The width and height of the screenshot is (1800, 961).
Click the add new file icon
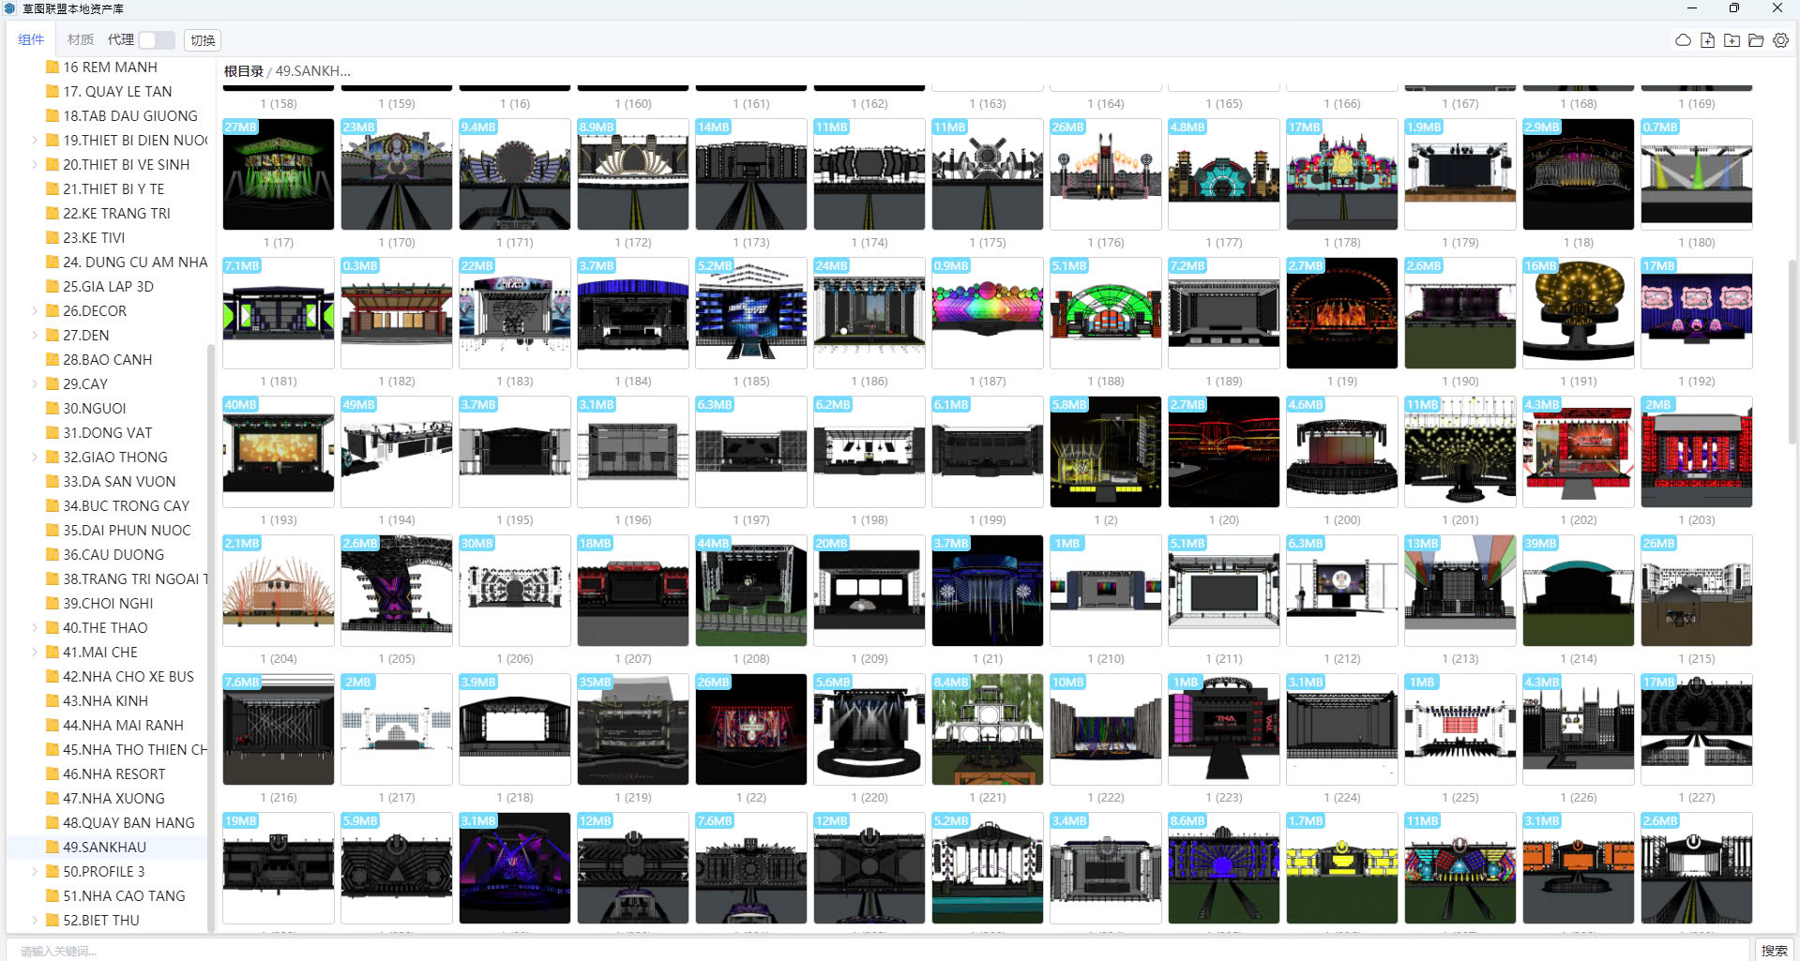tap(1707, 40)
